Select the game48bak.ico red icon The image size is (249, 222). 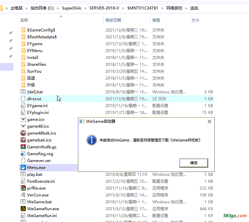point(23,133)
